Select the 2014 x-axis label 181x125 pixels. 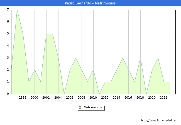[x=117, y=97]
